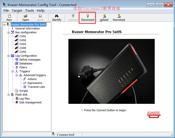Open Disk management tree entry
175x138 pixels.
pyautogui.click(x=30, y=102)
